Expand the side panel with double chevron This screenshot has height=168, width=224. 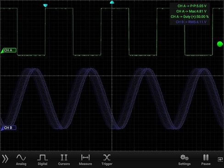(x=5, y=159)
